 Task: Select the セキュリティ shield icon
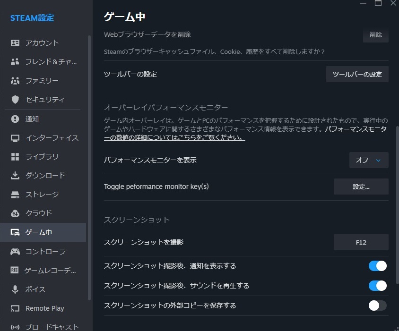point(15,100)
